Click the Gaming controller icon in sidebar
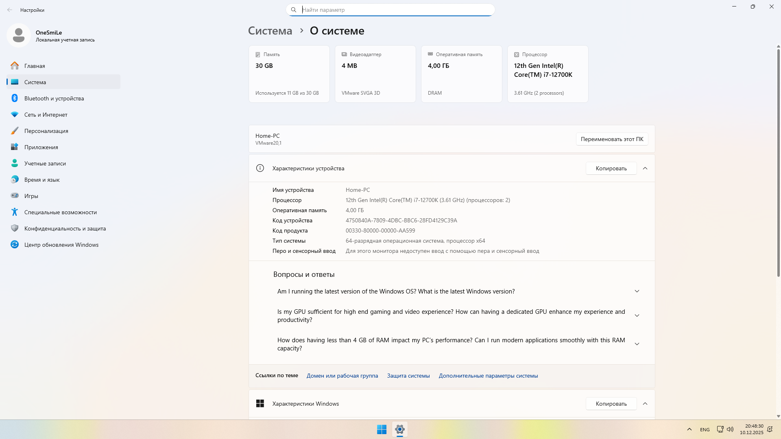The image size is (781, 439). tap(15, 196)
